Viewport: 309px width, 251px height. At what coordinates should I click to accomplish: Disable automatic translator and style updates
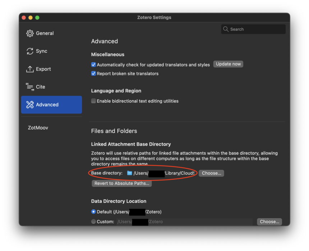[x=93, y=65]
